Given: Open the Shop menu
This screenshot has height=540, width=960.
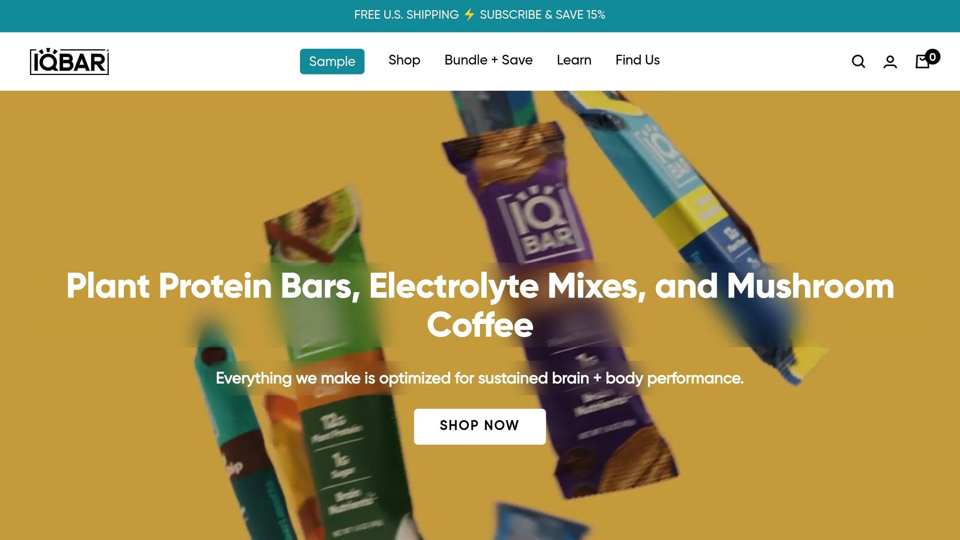Looking at the screenshot, I should [404, 60].
